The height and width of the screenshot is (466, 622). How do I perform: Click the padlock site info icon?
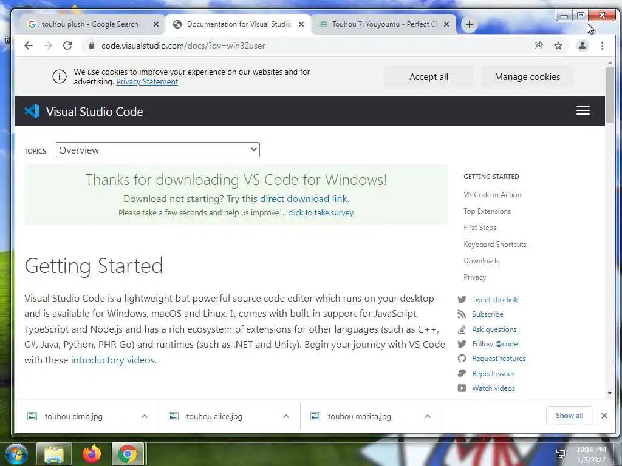(92, 46)
